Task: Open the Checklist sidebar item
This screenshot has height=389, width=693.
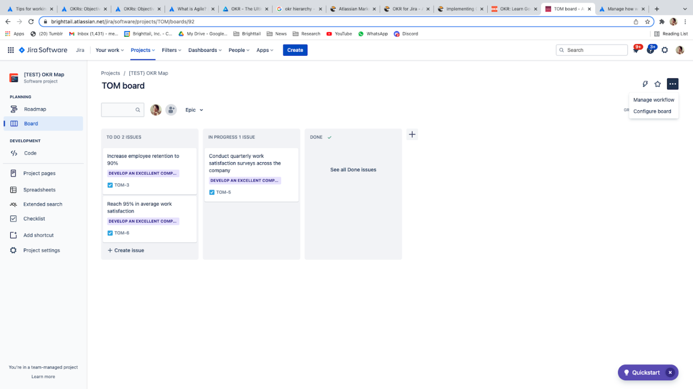Action: (x=33, y=218)
